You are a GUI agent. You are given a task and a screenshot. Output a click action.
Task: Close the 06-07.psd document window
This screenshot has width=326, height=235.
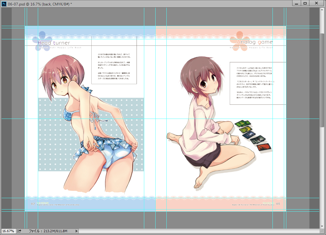tap(316, 3)
